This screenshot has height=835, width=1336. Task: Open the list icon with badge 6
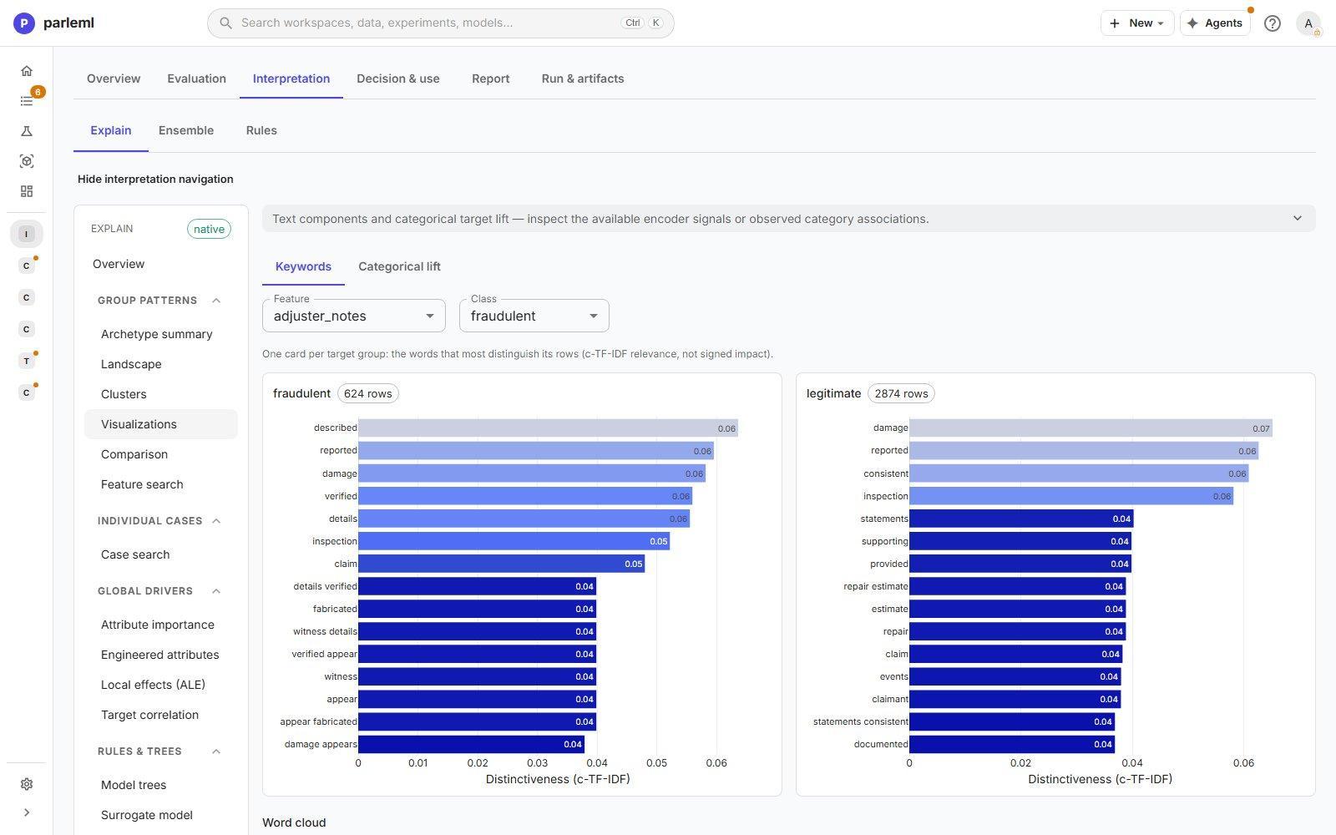(27, 101)
